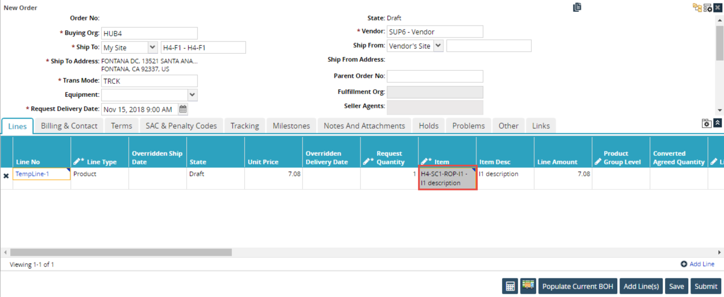Click the Add Line plus icon

point(684,264)
